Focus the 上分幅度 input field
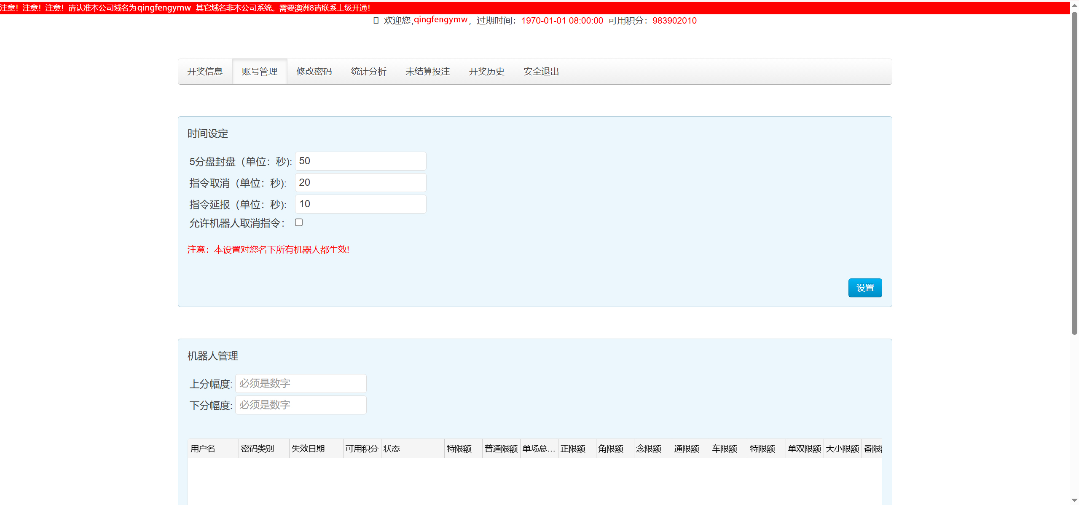 301,384
